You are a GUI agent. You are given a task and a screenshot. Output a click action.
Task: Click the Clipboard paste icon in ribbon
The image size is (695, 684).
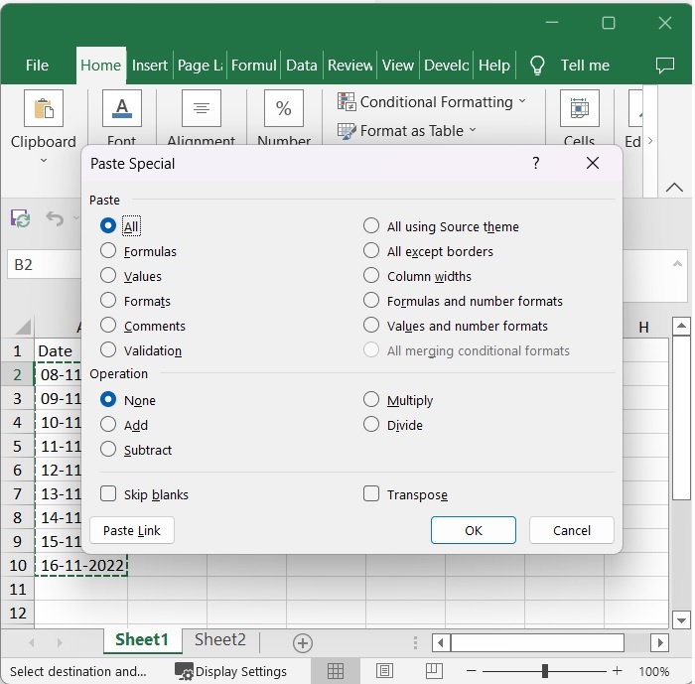pos(43,109)
